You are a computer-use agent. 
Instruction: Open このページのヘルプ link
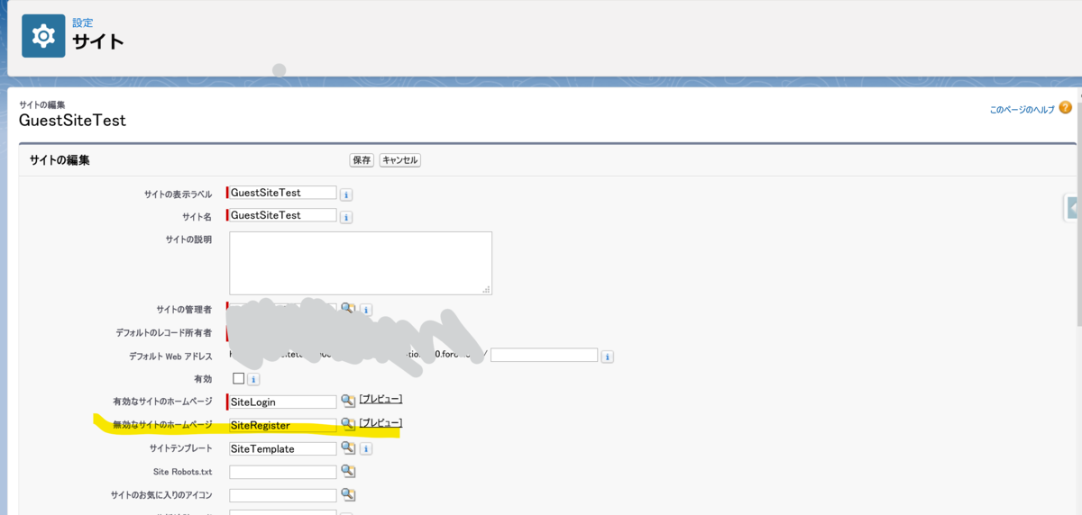[1022, 109]
